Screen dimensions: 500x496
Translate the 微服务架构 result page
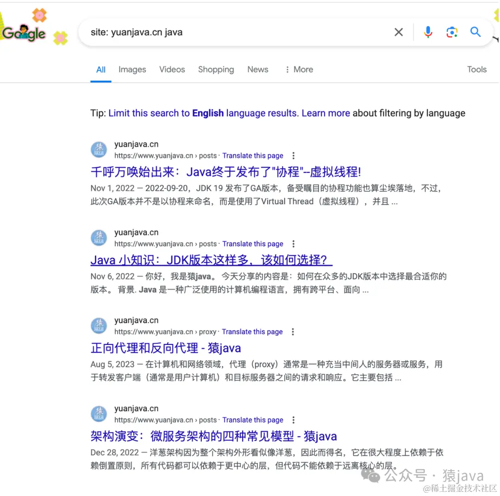click(x=253, y=420)
